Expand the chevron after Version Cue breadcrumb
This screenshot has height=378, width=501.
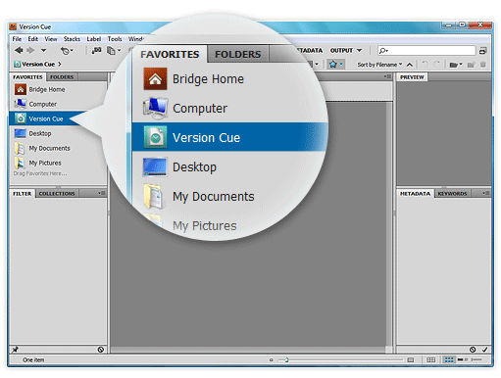coord(60,64)
